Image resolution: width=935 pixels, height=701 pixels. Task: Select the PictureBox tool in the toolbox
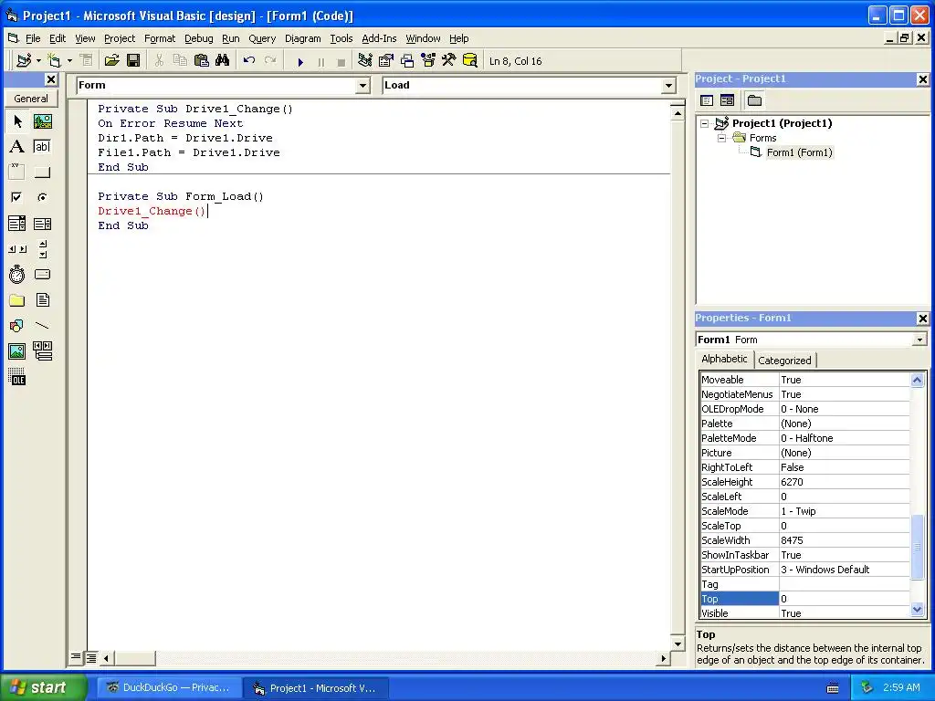point(42,121)
